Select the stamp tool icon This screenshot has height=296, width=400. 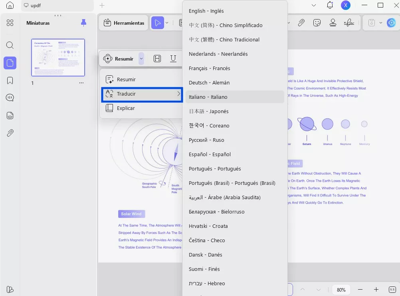[333, 23]
